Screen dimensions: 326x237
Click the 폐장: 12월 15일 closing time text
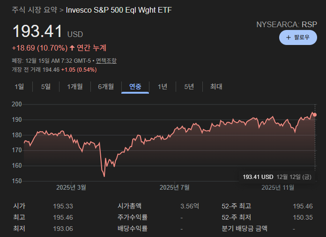52,61
